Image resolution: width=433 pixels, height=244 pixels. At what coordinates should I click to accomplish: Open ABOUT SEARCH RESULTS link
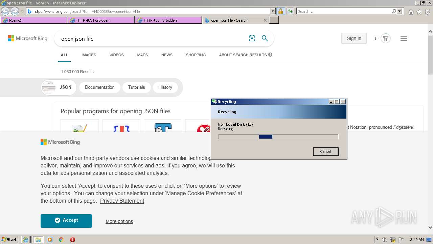pyautogui.click(x=243, y=55)
